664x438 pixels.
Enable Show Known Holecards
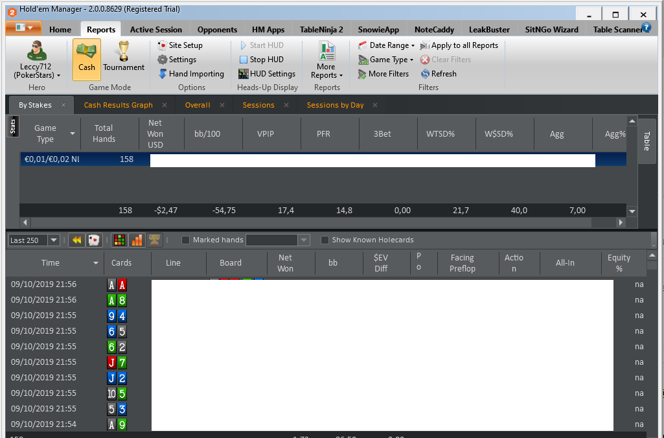[325, 240]
